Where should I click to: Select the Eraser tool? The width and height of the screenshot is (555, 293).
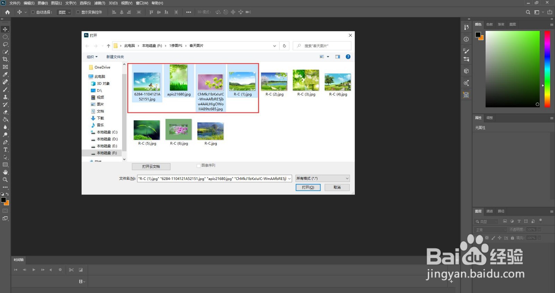[5, 112]
